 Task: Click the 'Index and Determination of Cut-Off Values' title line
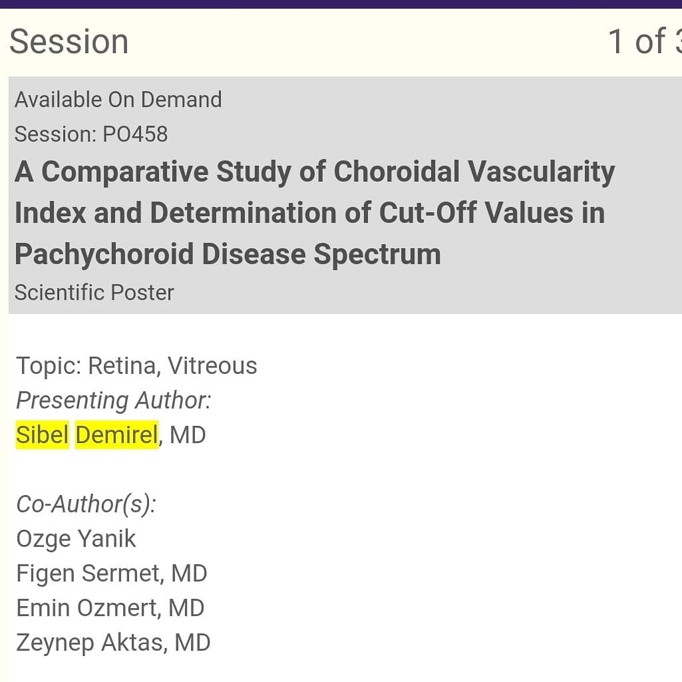coord(309,213)
